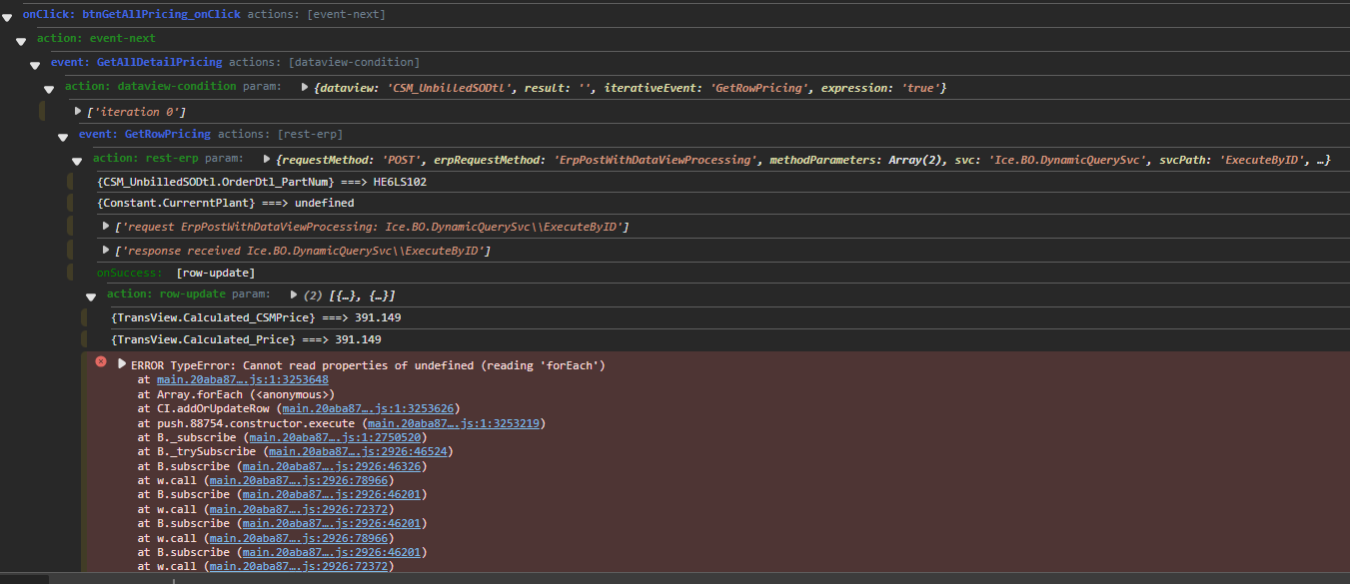The height and width of the screenshot is (584, 1350).
Task: Follow the B._trySubscribe source link
Action: [359, 451]
